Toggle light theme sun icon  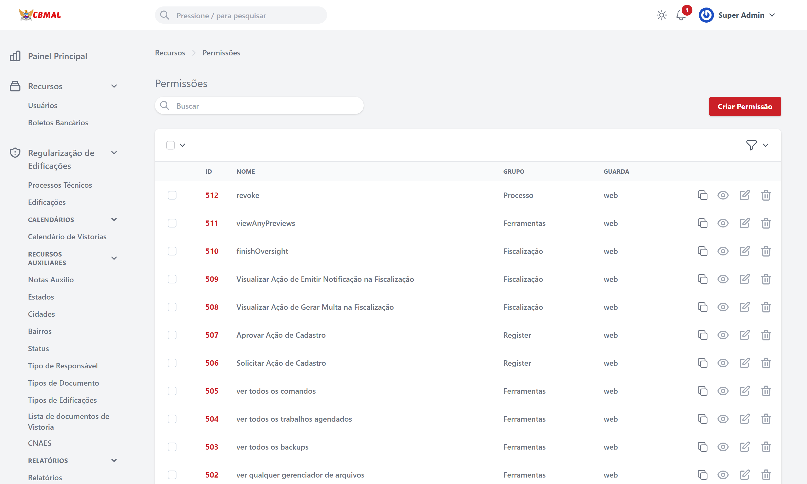[x=661, y=15]
